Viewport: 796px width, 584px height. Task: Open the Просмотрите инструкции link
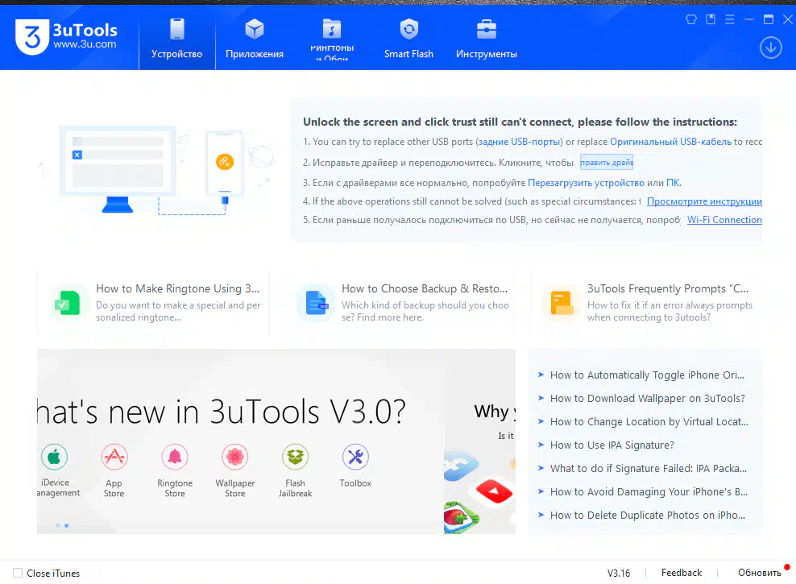704,201
